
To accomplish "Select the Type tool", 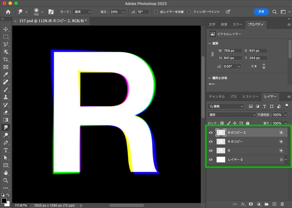I will [6, 150].
